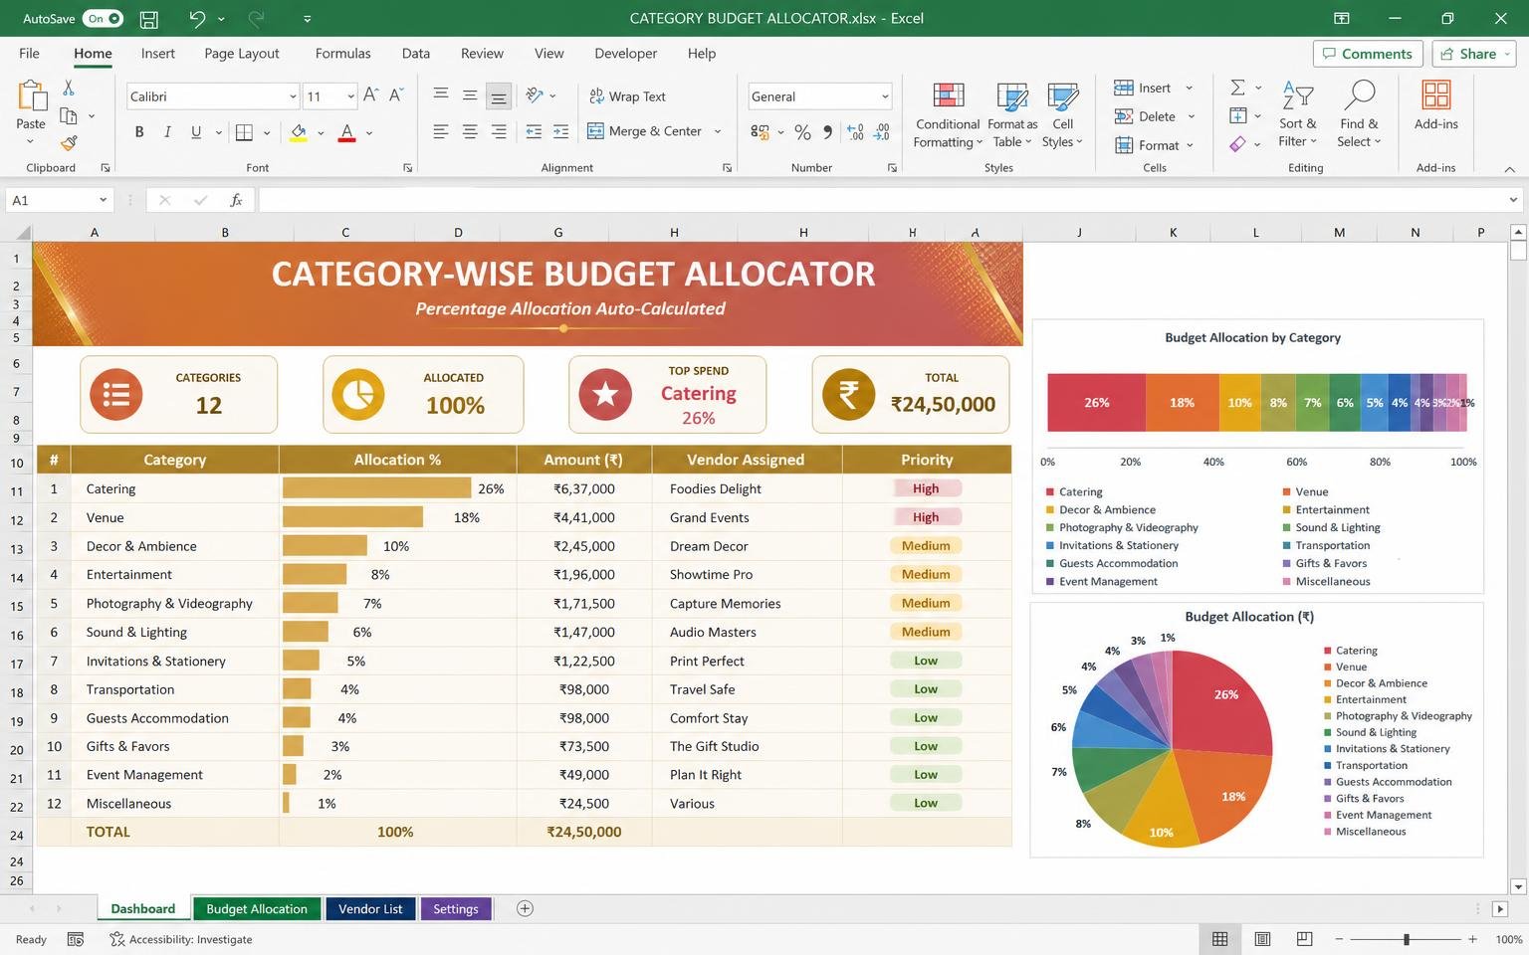Undo the last action
The width and height of the screenshot is (1529, 955).
coord(197,18)
